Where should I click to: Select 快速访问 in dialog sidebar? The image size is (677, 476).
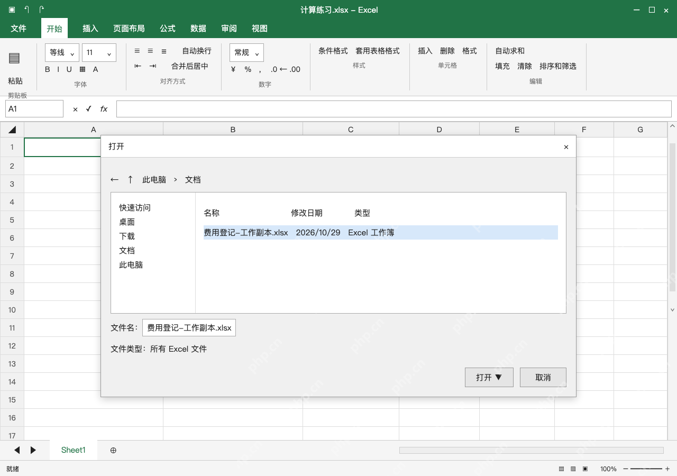coord(135,208)
